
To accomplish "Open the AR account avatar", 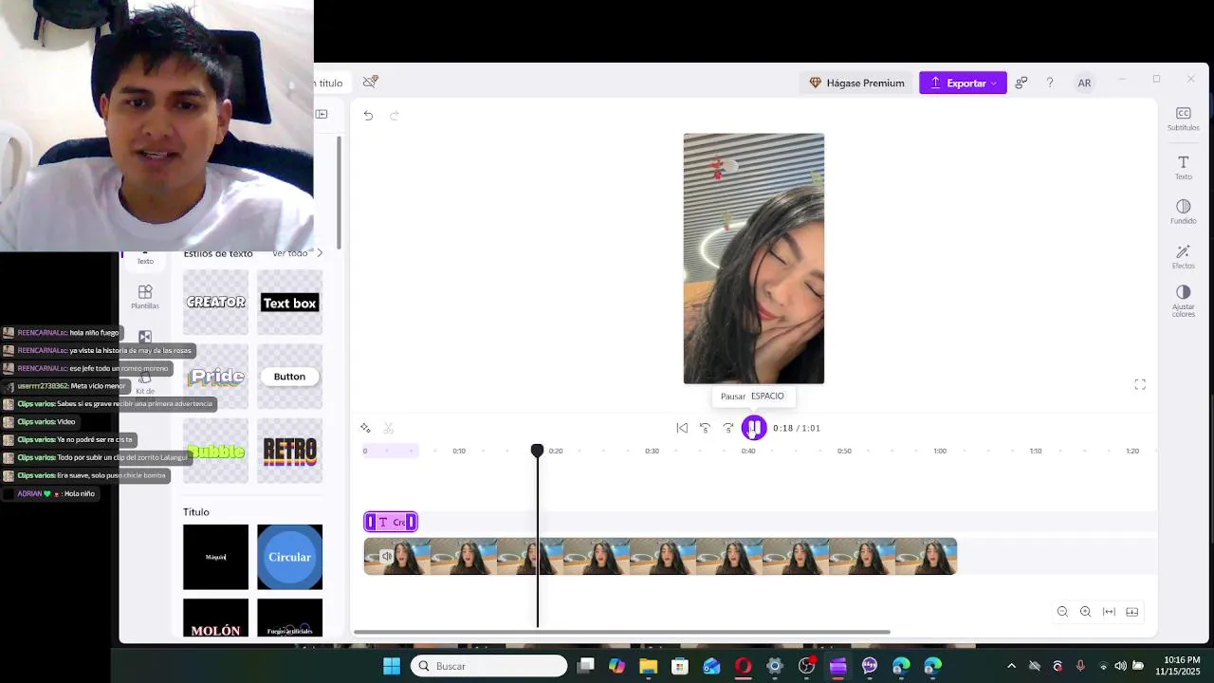I will [x=1084, y=83].
